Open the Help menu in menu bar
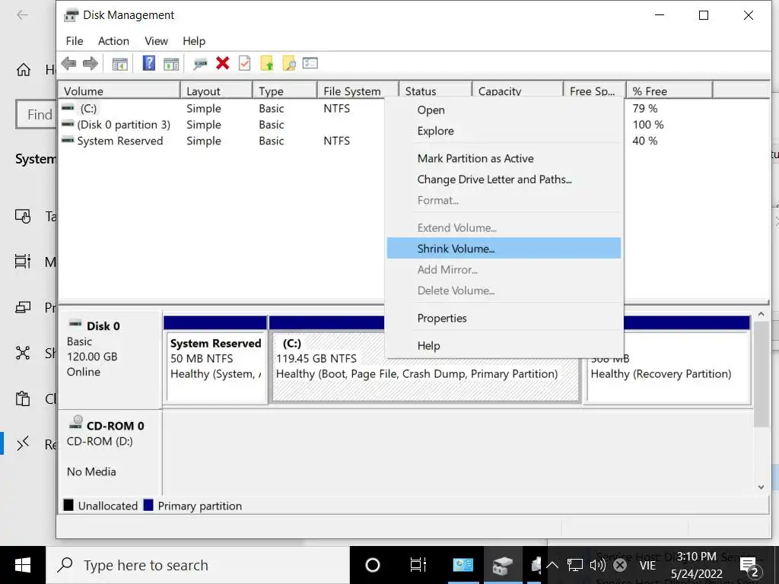 point(194,41)
